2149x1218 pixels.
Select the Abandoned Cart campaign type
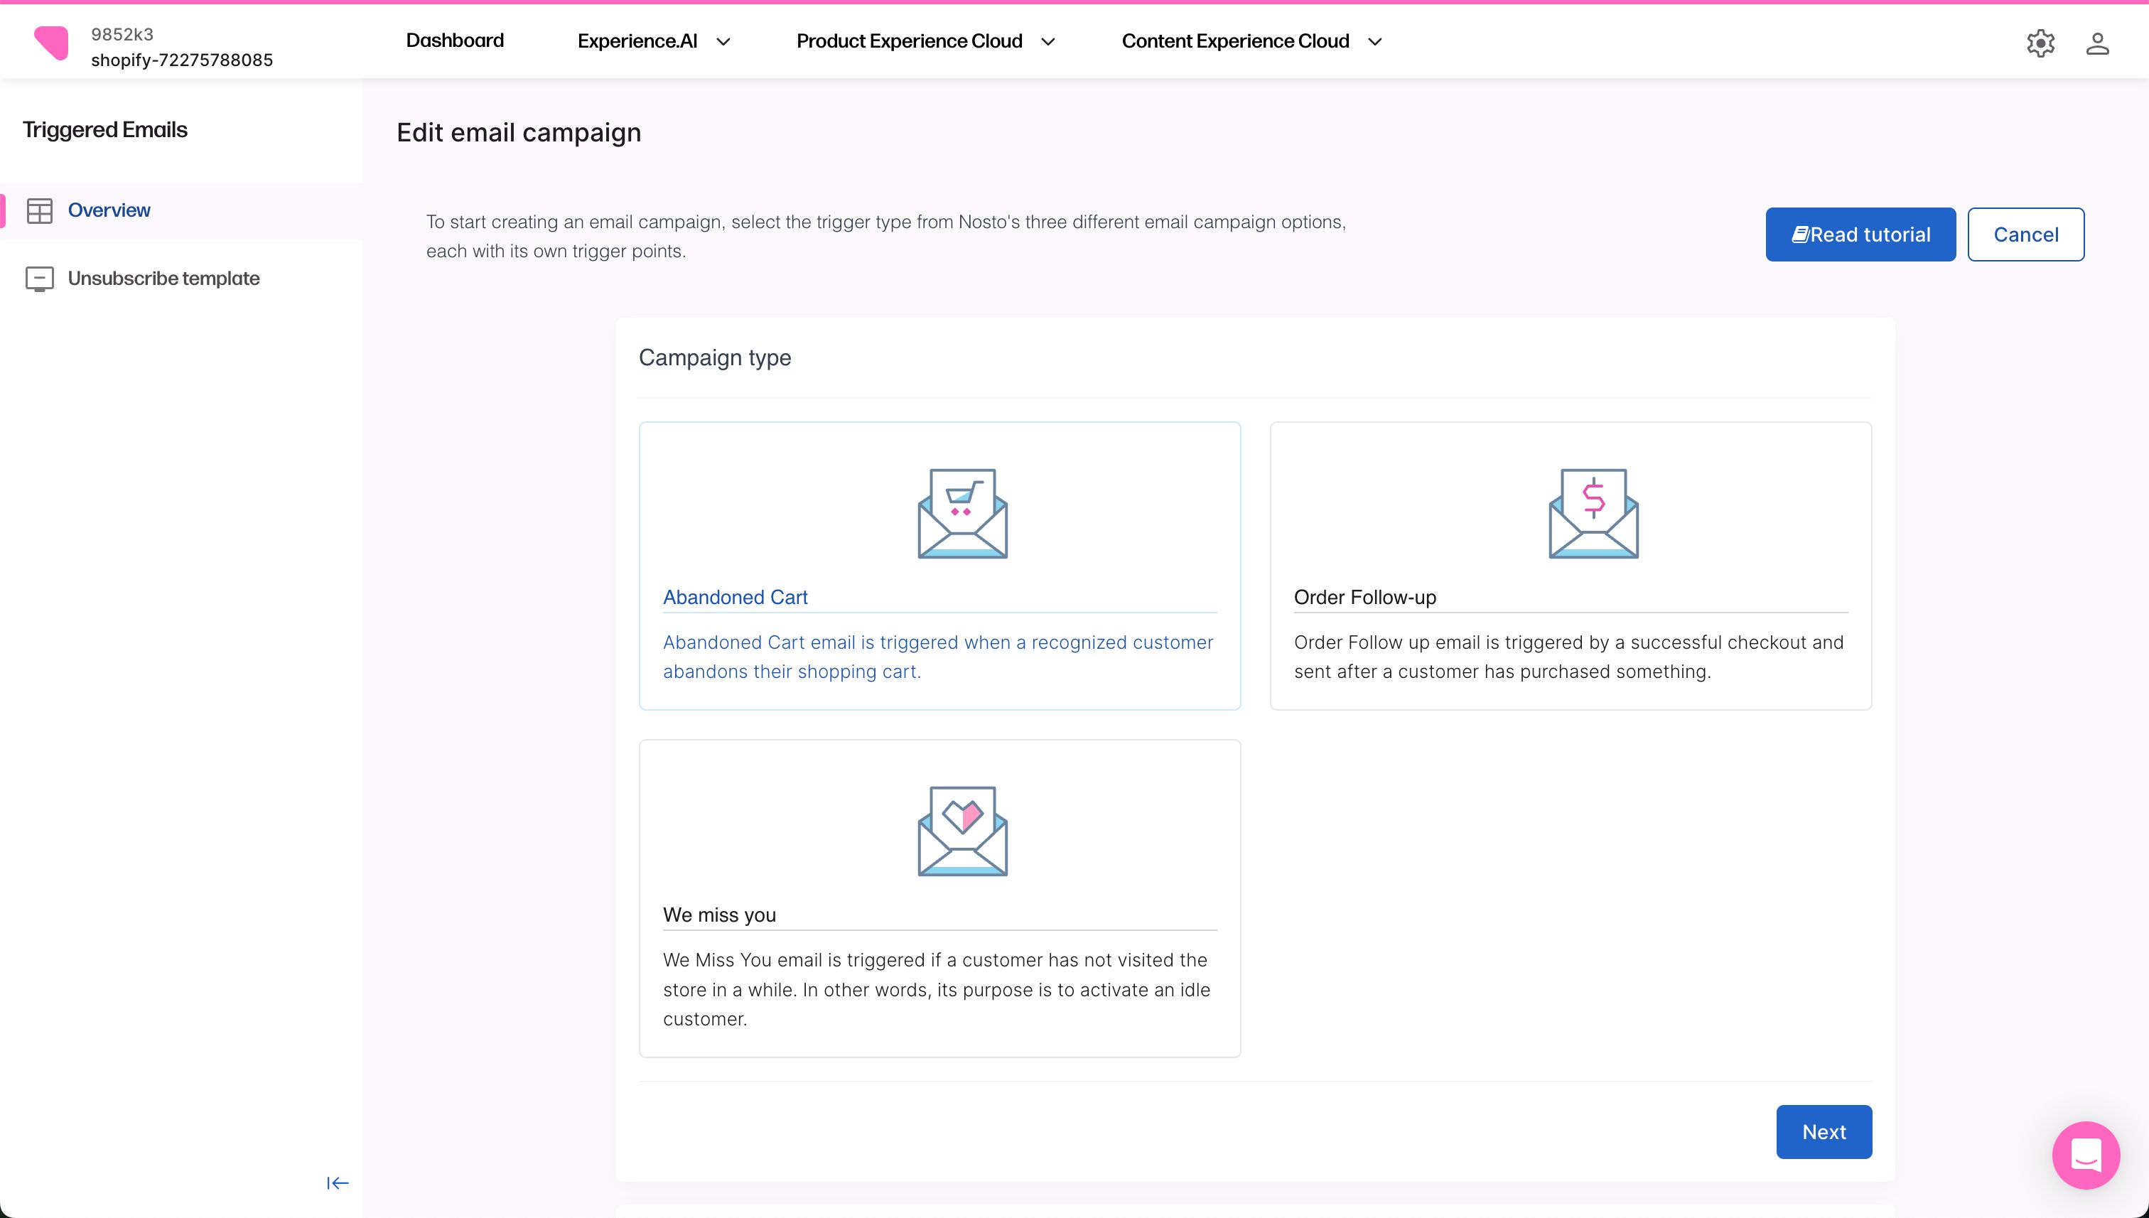click(939, 566)
